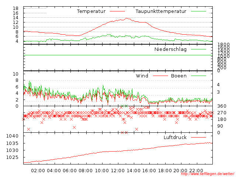Click the Temperatur legend label
236x177 pixels.
tap(91, 11)
